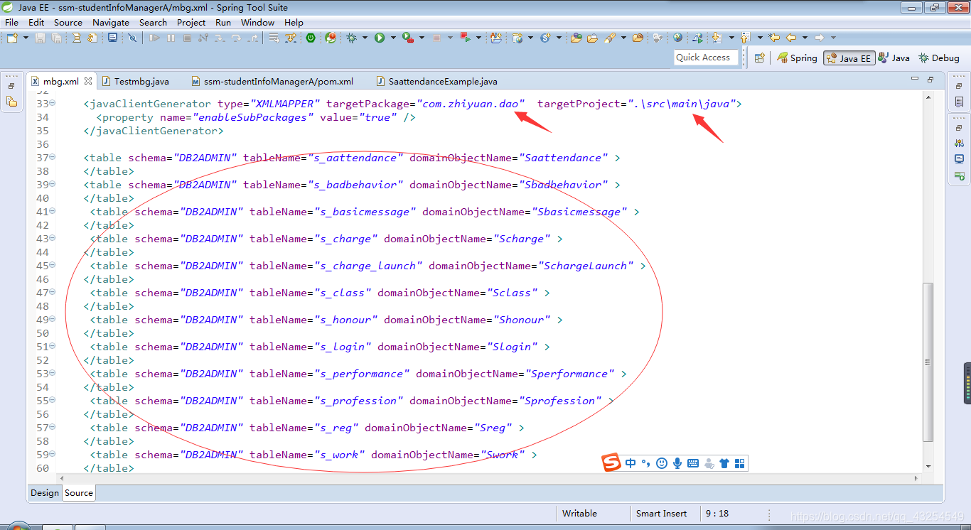The width and height of the screenshot is (971, 530).
Task: Toggle Skip All Breakpoints
Action: tap(132, 38)
